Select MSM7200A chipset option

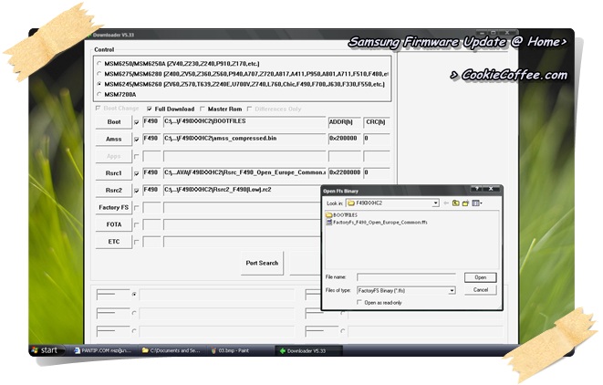[99, 94]
